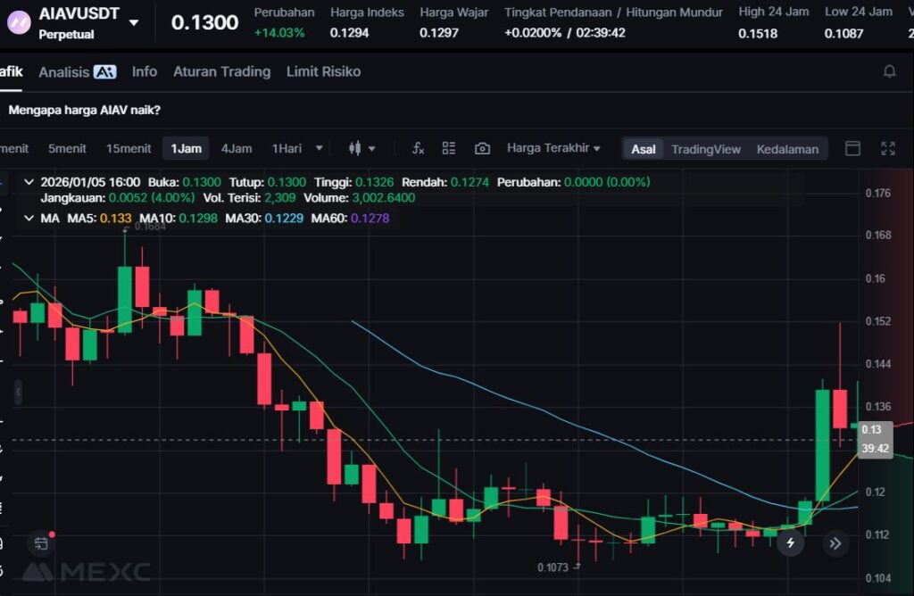Click 'Mengapa harga AIAV naik?' link
The width and height of the screenshot is (914, 596).
coord(85,111)
